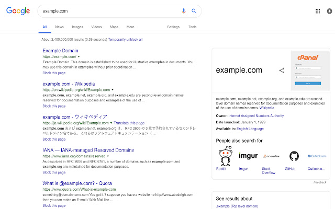Open the Japanese ウィキペディア result
The width and height of the screenshot is (335, 209).
pos(75,117)
